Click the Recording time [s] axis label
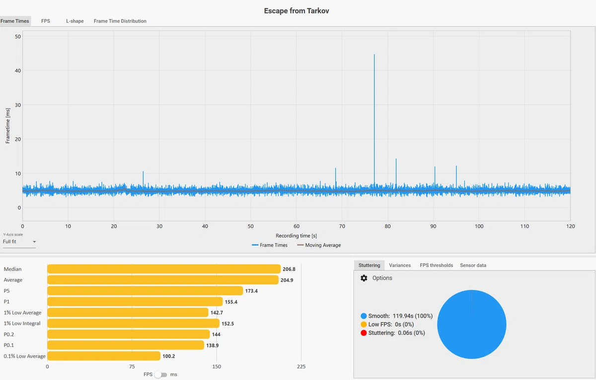This screenshot has width=596, height=380. [x=296, y=236]
